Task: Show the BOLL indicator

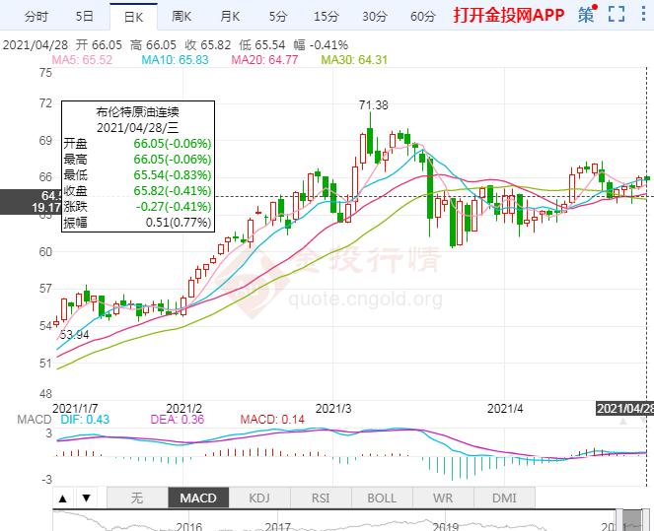Action: click(x=382, y=498)
